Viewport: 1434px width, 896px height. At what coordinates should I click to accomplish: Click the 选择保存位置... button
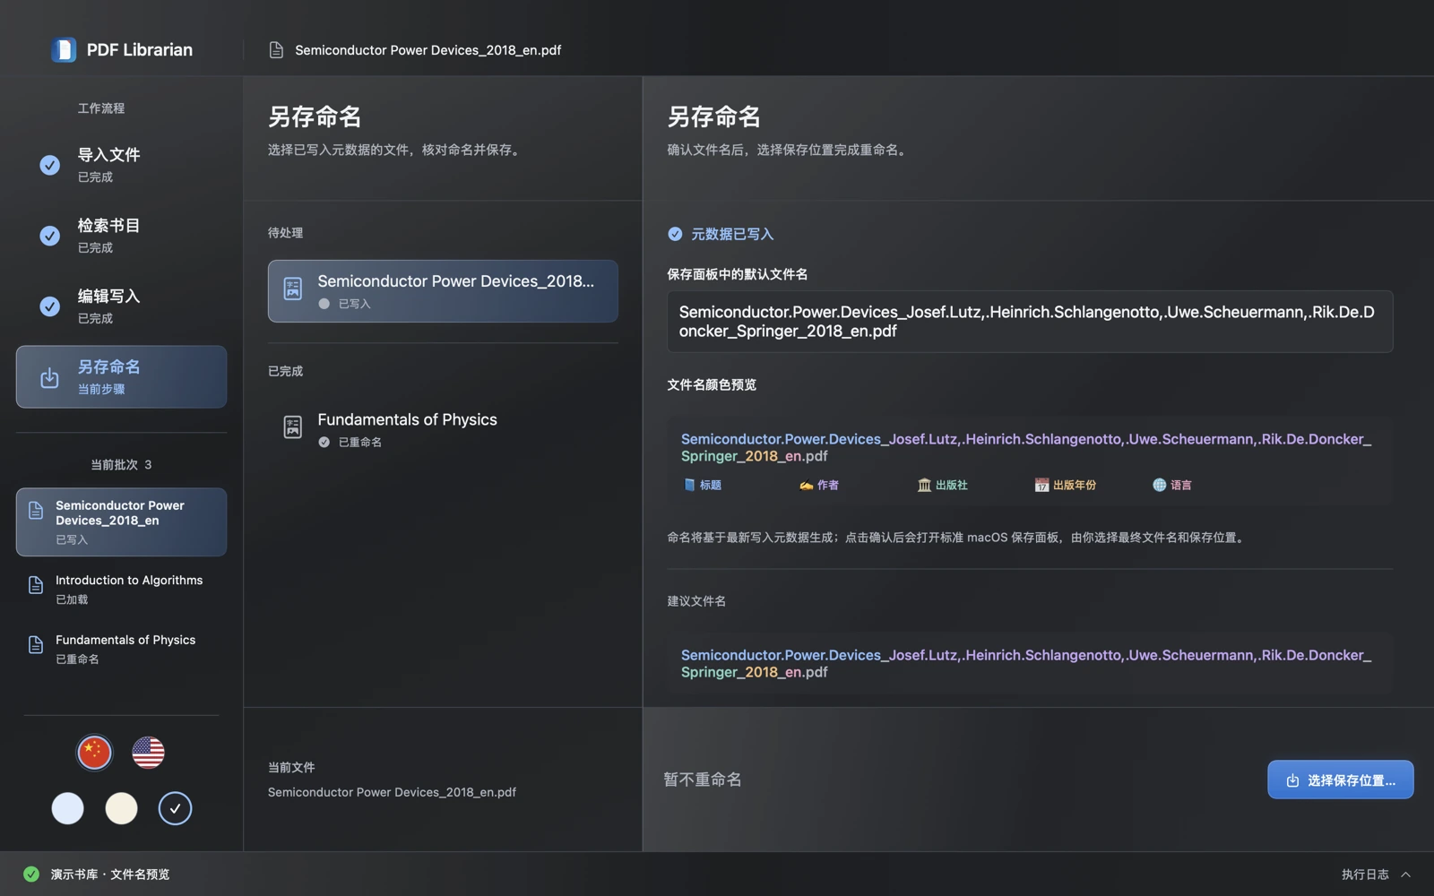tap(1340, 780)
